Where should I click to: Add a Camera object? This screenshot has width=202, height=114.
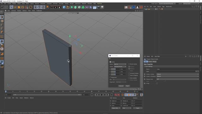[x=98, y=7]
